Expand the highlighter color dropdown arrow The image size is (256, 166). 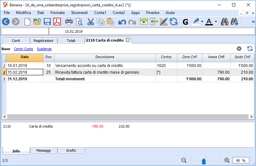point(202,22)
